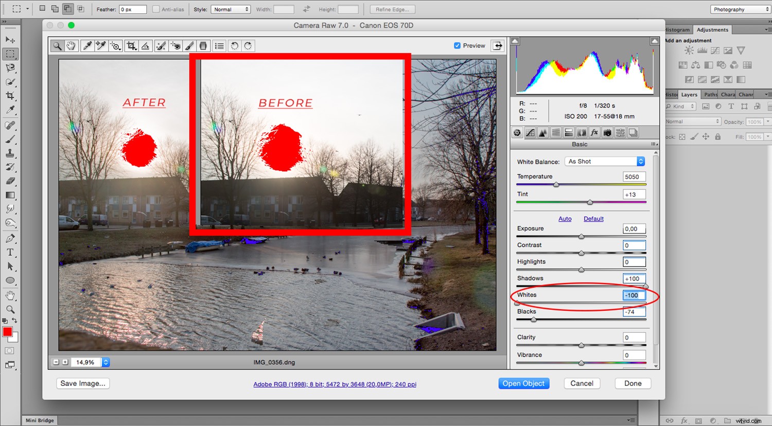
Task: Open the Effects (fx) panel
Action: pos(594,132)
